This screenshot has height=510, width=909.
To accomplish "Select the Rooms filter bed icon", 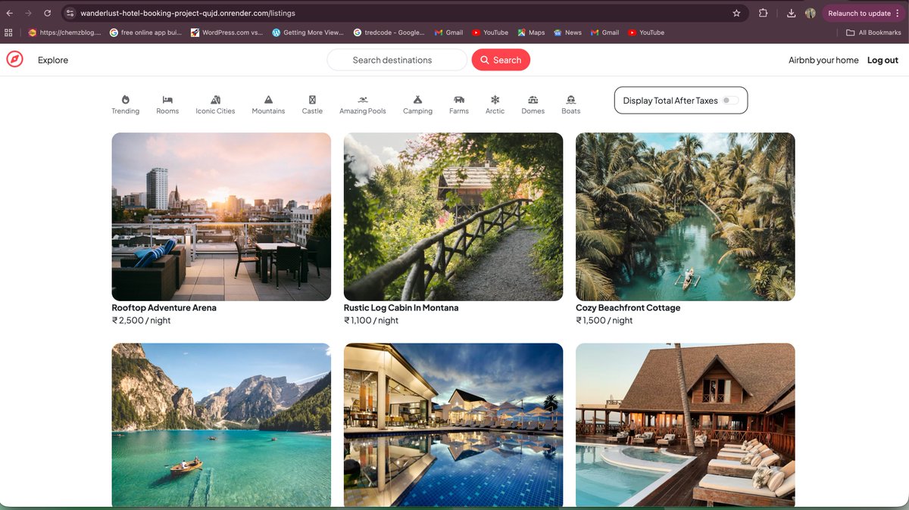I will [167, 99].
